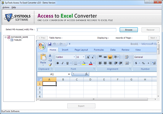
Task: Switch to the Review ribbon tab
Action: click(125, 50)
